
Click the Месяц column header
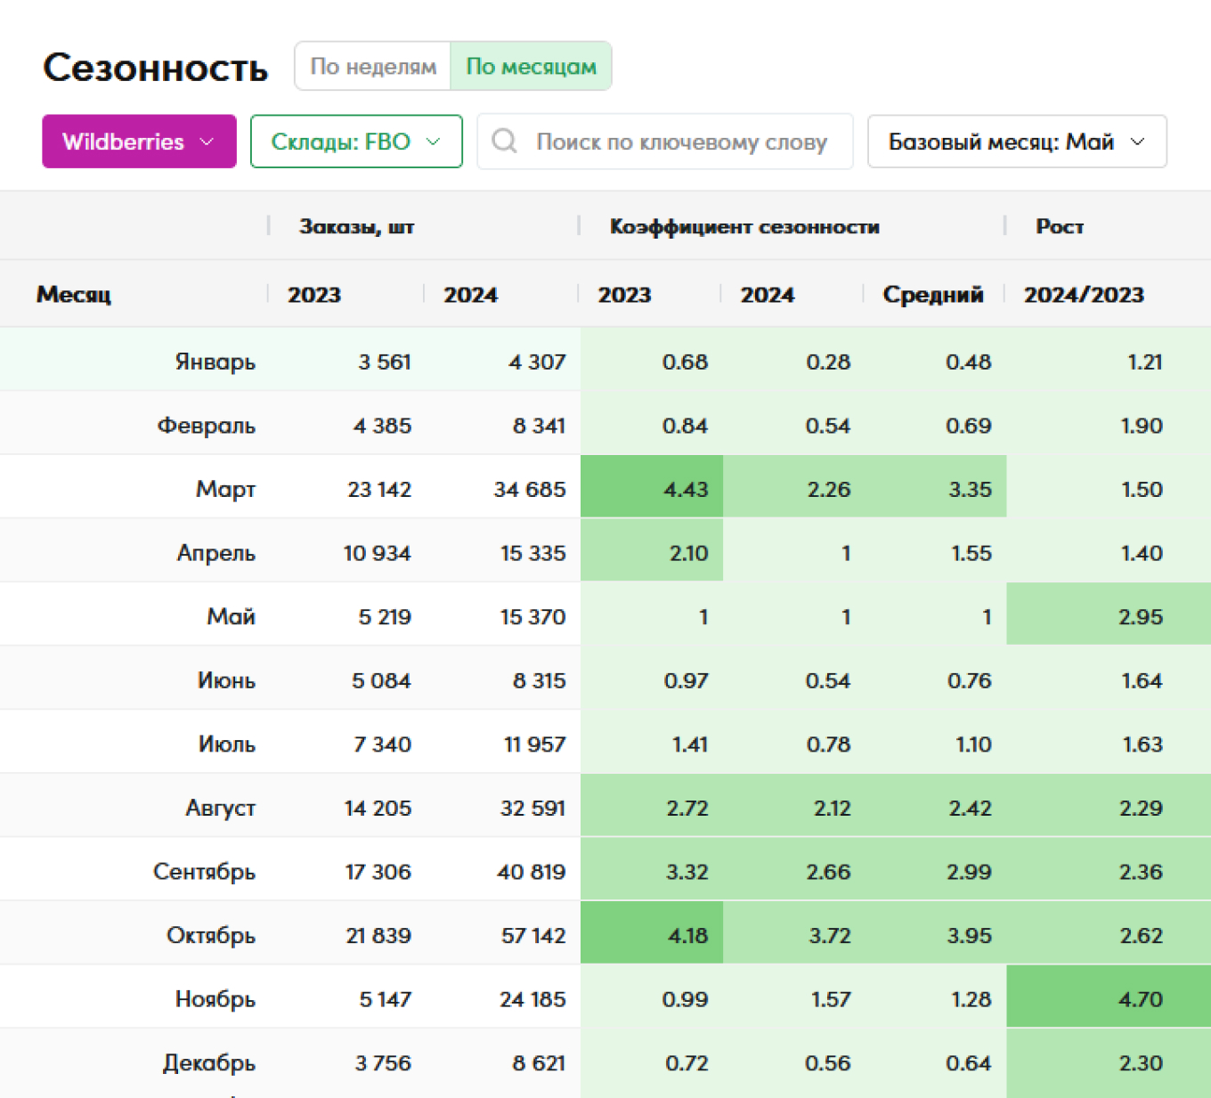[x=74, y=295]
